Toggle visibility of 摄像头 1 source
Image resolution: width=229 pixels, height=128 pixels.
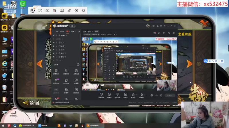54,35
